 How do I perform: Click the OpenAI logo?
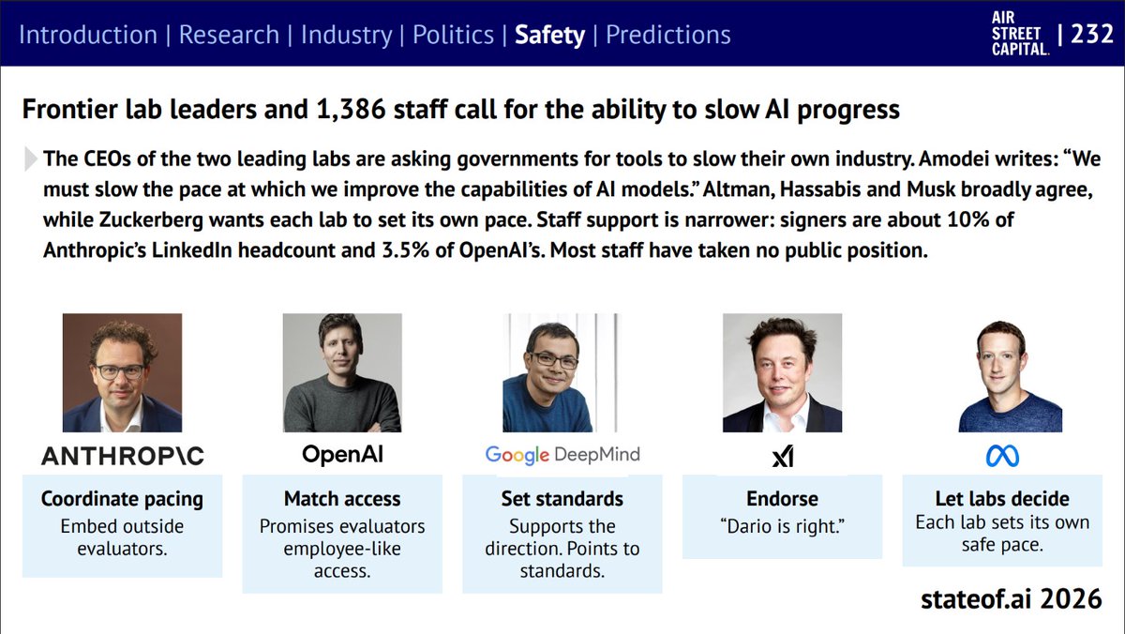(342, 455)
